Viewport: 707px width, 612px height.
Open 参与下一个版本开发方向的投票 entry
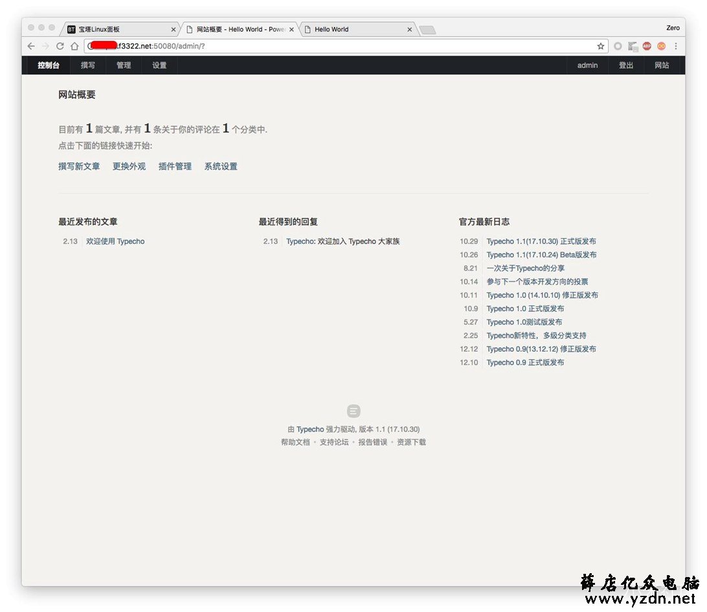[x=537, y=282]
